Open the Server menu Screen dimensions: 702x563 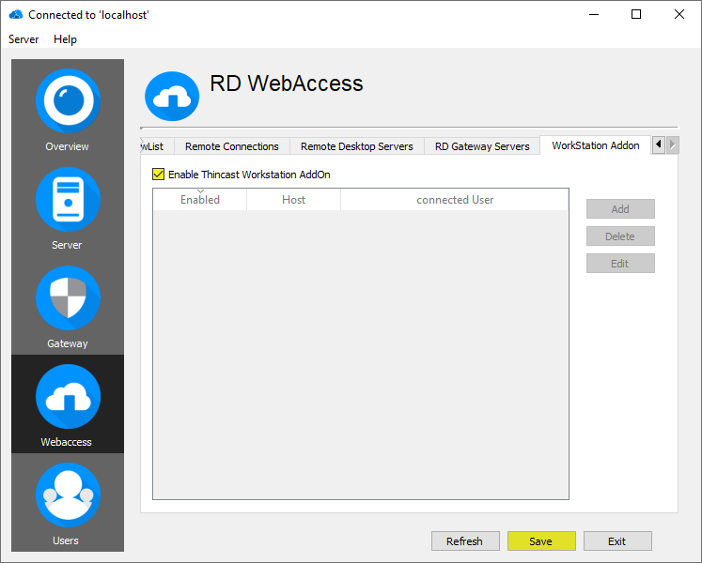pyautogui.click(x=23, y=39)
